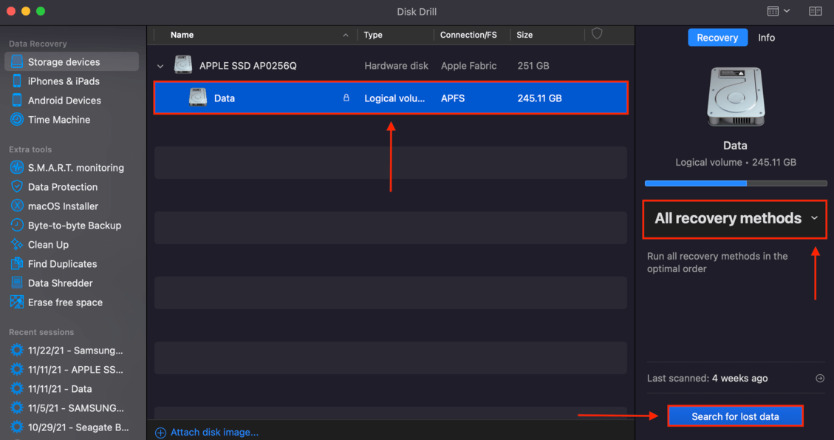Image resolution: width=834 pixels, height=440 pixels.
Task: Select the APPLE SSD AP0256Q hardware disk row
Action: click(x=391, y=66)
